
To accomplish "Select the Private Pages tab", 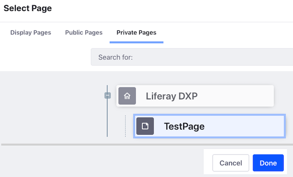I will (136, 32).
